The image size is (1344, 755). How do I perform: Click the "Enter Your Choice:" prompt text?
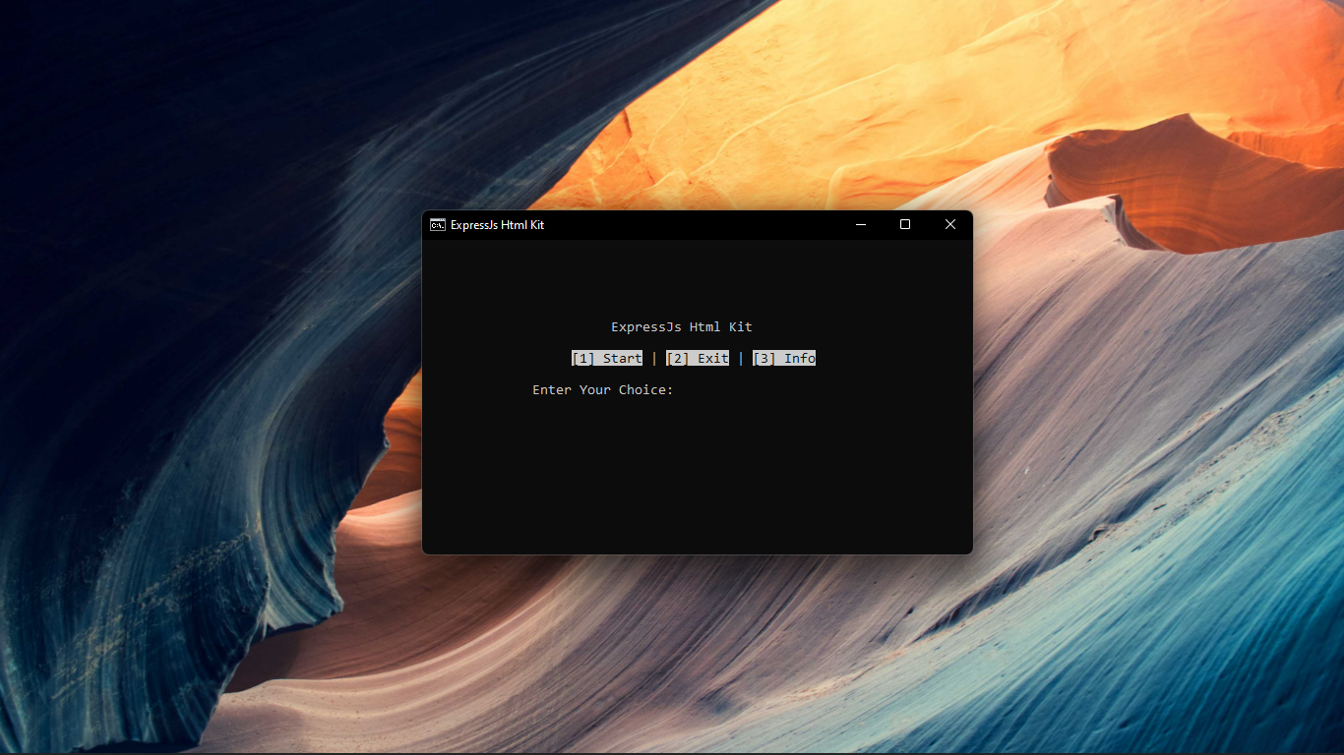[x=602, y=389]
